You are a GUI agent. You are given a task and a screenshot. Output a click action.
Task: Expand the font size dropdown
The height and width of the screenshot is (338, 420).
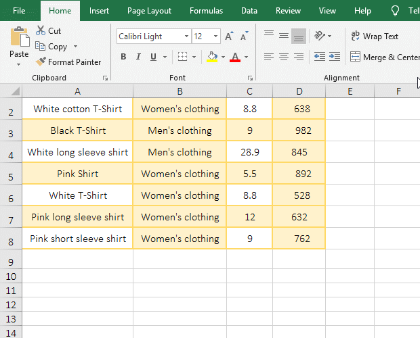(x=216, y=37)
